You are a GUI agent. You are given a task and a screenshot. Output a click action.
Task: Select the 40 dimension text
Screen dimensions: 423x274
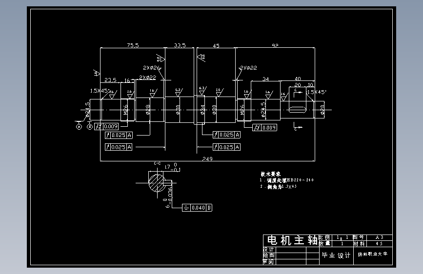pyautogui.click(x=298, y=79)
